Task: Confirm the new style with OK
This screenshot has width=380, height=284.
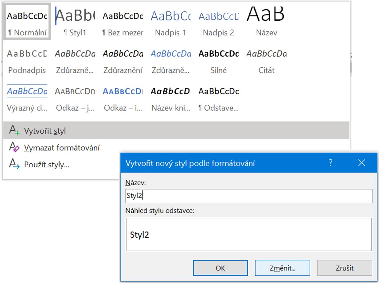Action: pos(220,268)
